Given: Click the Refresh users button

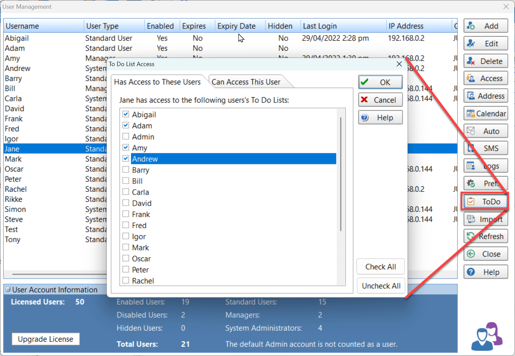Looking at the screenshot, I should coord(485,236).
